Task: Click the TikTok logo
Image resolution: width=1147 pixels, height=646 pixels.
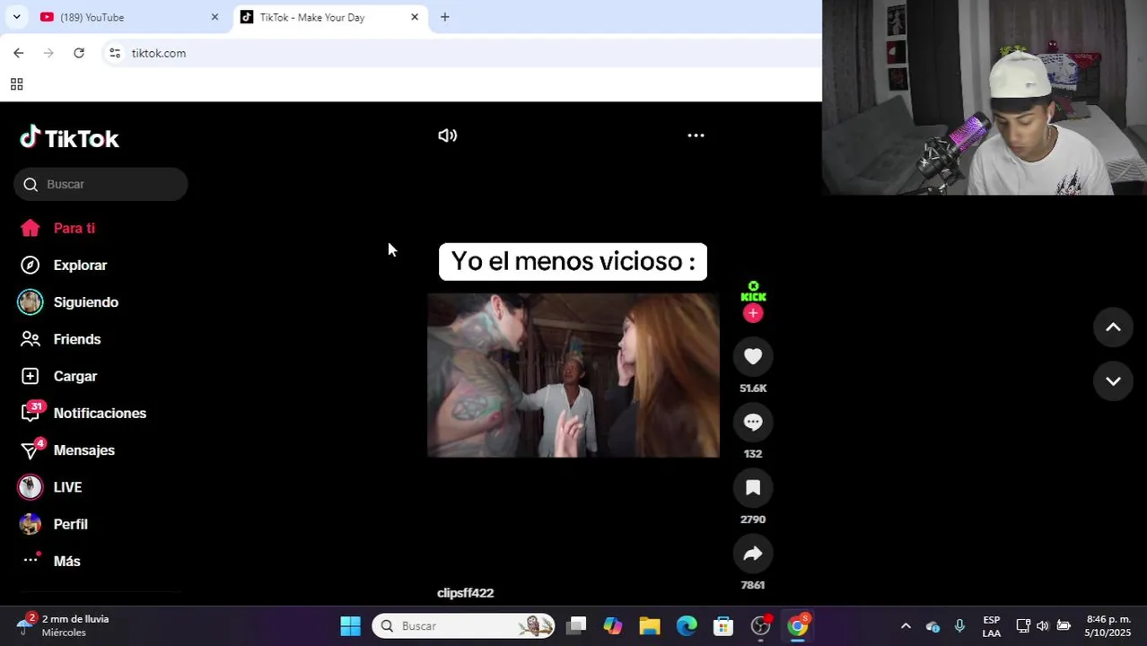Action: pos(69,137)
